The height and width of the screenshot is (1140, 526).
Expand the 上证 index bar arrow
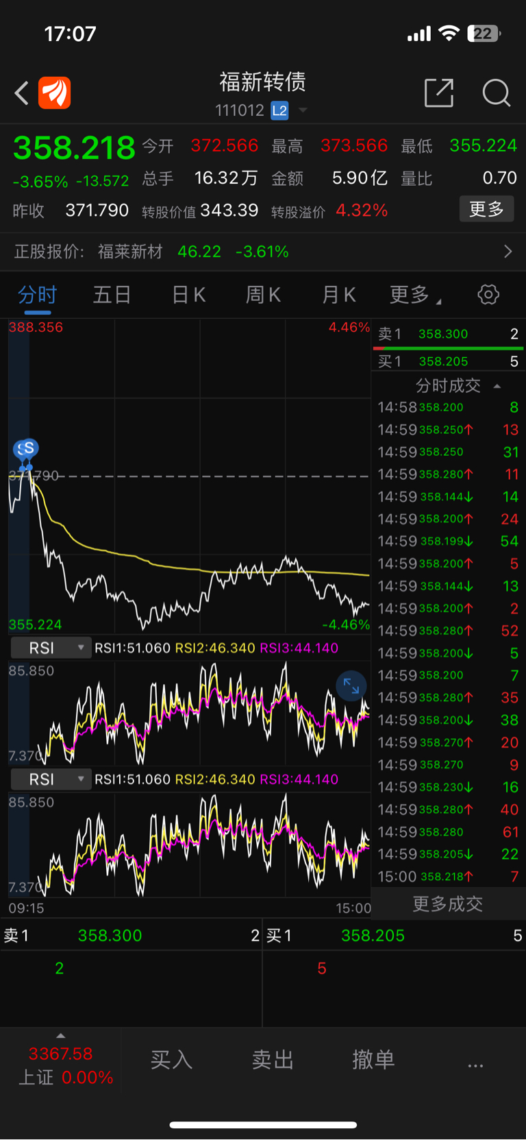61,1036
